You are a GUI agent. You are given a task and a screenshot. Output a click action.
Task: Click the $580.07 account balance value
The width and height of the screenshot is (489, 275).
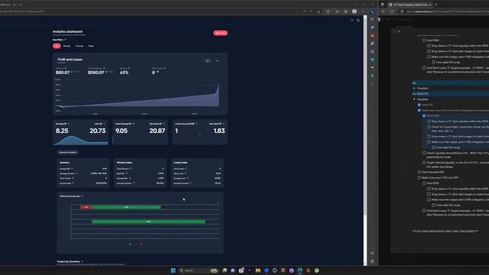pyautogui.click(x=96, y=73)
